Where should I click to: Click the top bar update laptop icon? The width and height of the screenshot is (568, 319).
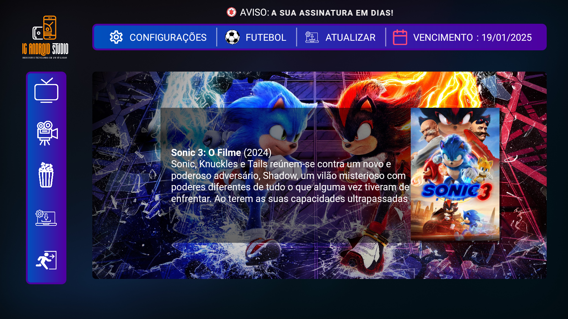(x=312, y=37)
